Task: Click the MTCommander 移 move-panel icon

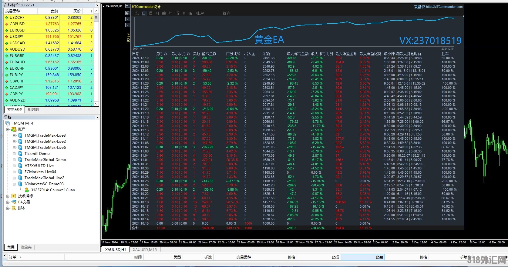Action: pos(128,13)
